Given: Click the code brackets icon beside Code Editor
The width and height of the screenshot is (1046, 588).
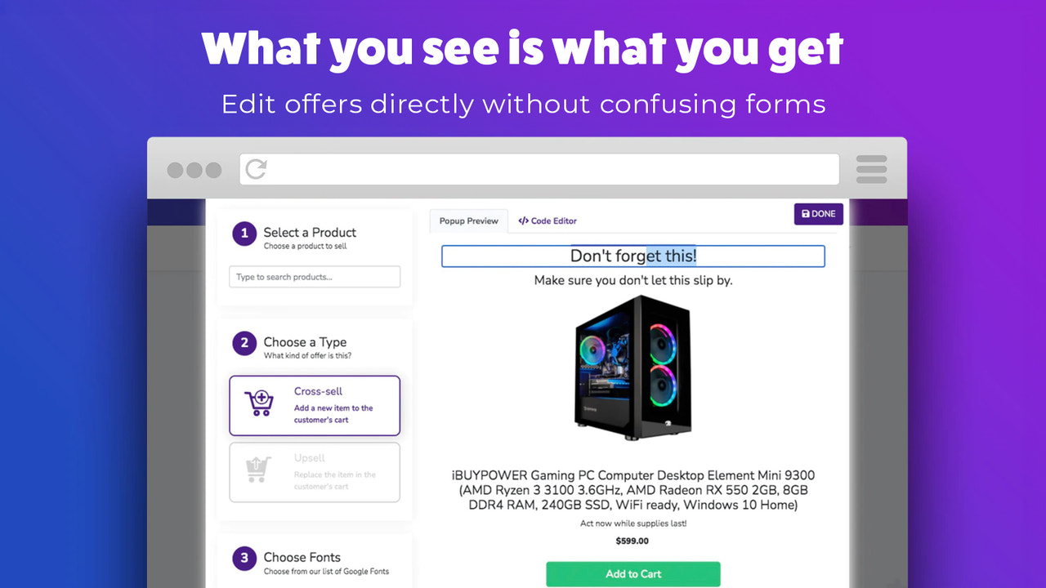Looking at the screenshot, I should coord(523,220).
